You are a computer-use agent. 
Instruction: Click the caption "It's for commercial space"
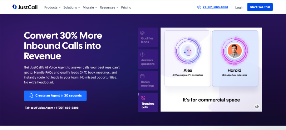point(211,100)
